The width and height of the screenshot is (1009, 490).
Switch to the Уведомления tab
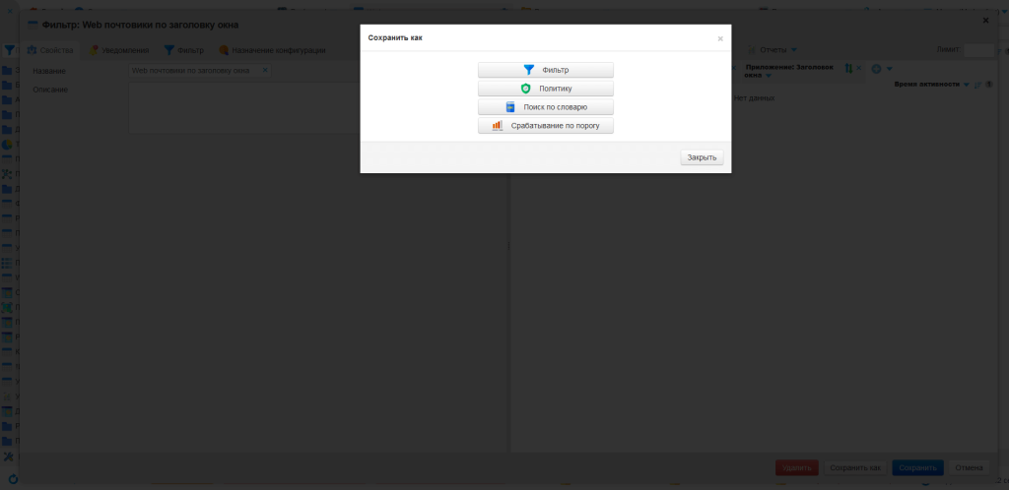119,50
